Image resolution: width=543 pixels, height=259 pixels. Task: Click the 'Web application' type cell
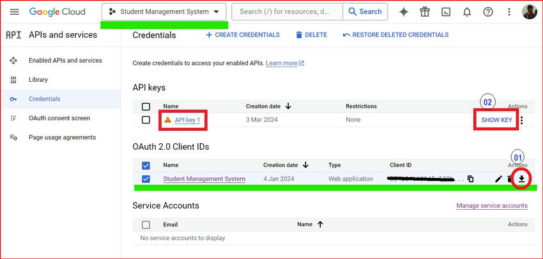tap(351, 179)
